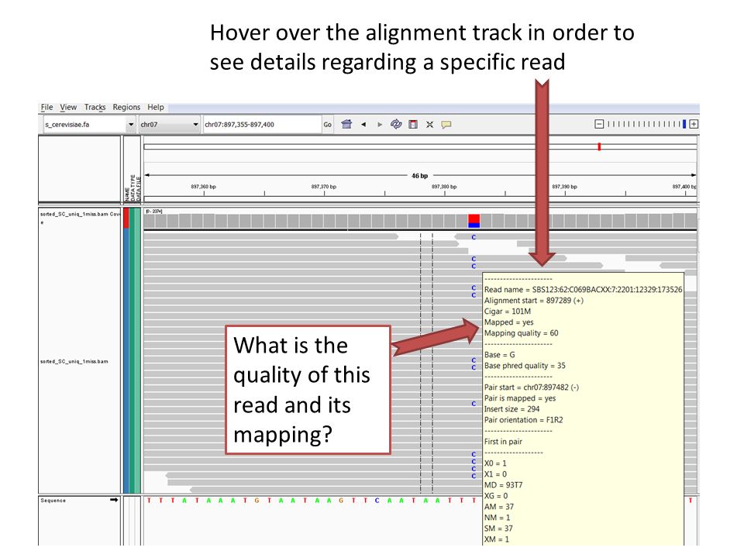Open the File menu
Screen dimensions: 744x558
click(46, 107)
